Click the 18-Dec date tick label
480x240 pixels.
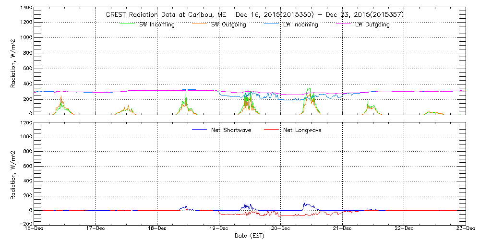tap(157, 228)
